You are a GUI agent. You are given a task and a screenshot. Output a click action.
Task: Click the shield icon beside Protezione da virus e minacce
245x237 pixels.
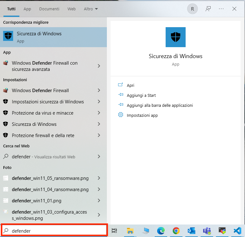6,113
